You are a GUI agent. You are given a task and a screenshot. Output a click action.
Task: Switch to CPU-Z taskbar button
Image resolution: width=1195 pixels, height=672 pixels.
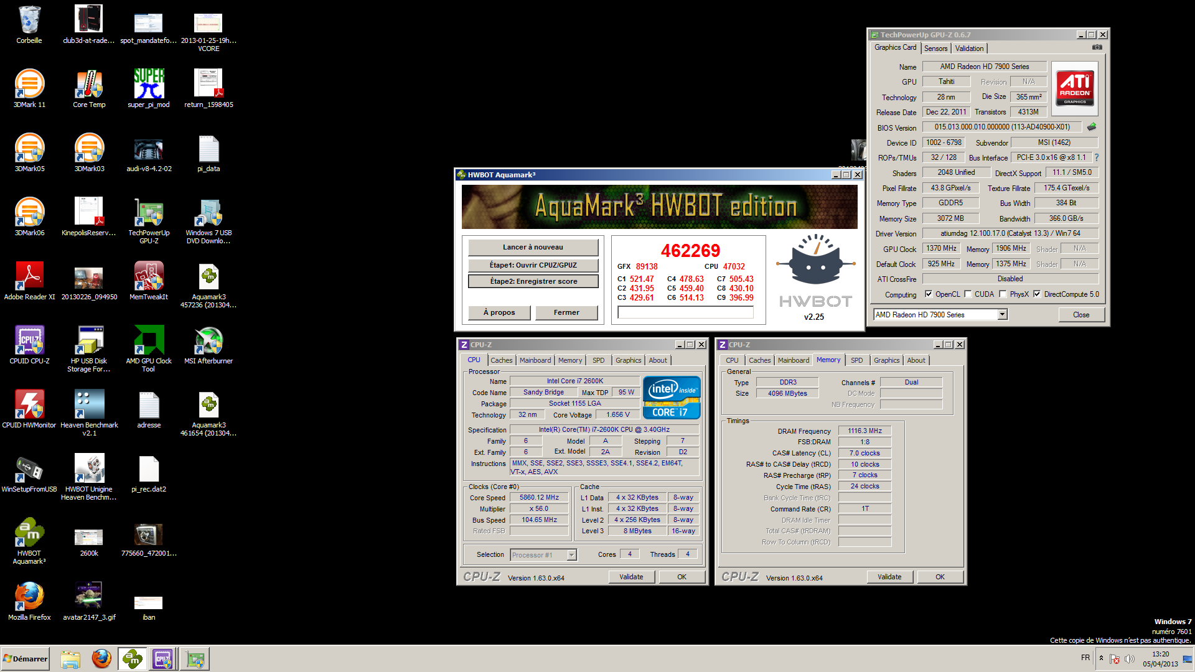pyautogui.click(x=163, y=659)
